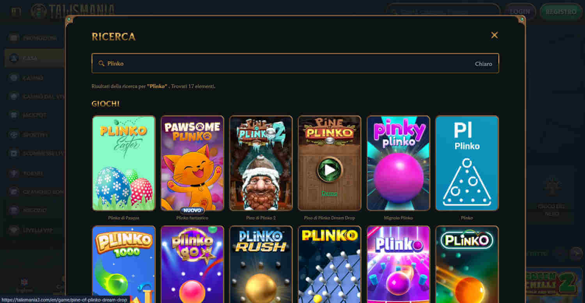
Task: Select the Pine Plinko 2 game
Action: pyautogui.click(x=261, y=163)
